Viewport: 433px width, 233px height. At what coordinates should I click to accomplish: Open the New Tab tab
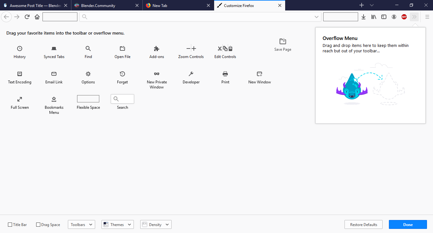[178, 5]
